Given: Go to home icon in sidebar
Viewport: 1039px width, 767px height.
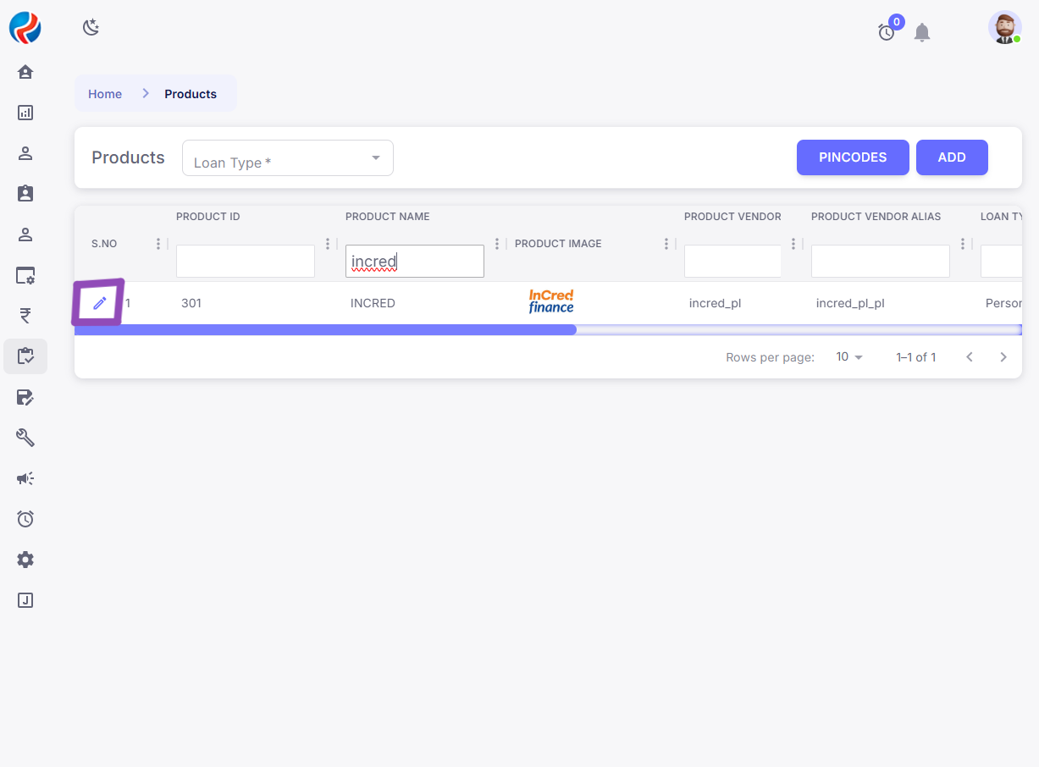Looking at the screenshot, I should tap(25, 72).
